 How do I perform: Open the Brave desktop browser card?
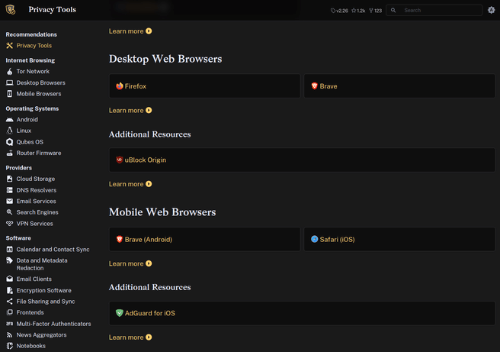(399, 86)
